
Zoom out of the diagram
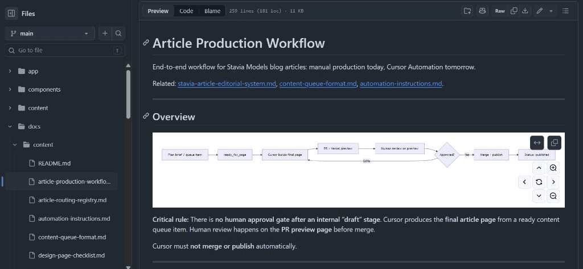[553, 196]
